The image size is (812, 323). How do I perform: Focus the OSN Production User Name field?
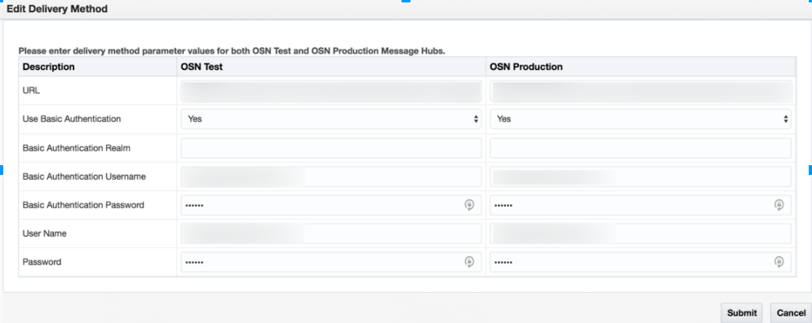[x=641, y=234]
